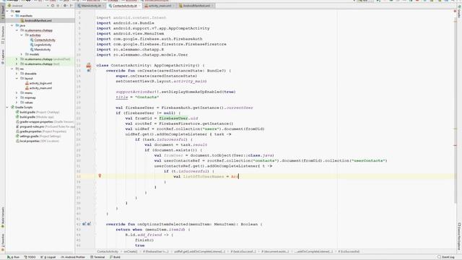The height and width of the screenshot is (260, 462).
Task: Open local.properties (SDK Location)
Action: (38, 141)
